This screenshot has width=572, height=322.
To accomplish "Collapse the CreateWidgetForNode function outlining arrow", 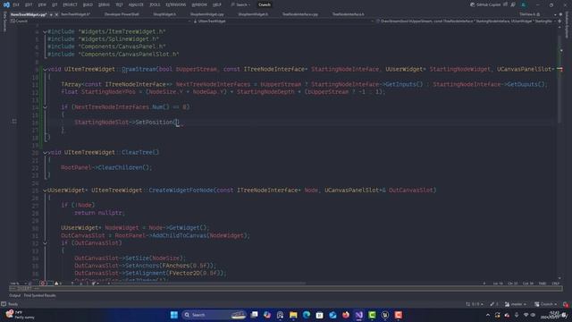I will click(45, 191).
